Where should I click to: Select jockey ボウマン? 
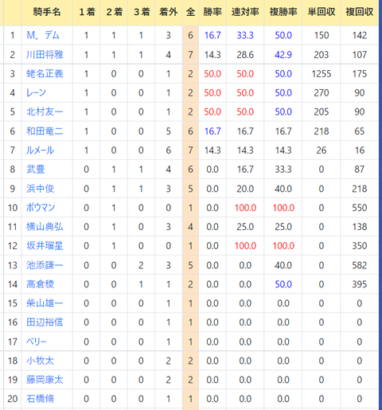tap(41, 208)
